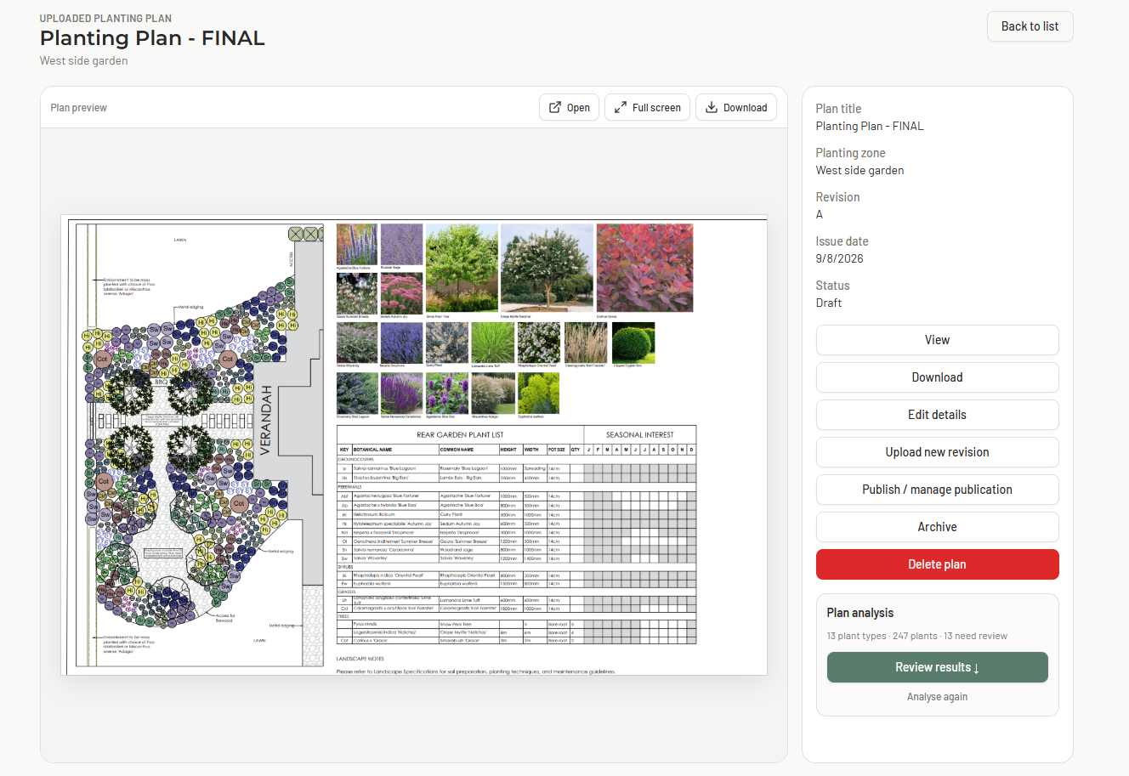Open Edit details for this plan
Screen dimensions: 1129x776
coord(937,415)
